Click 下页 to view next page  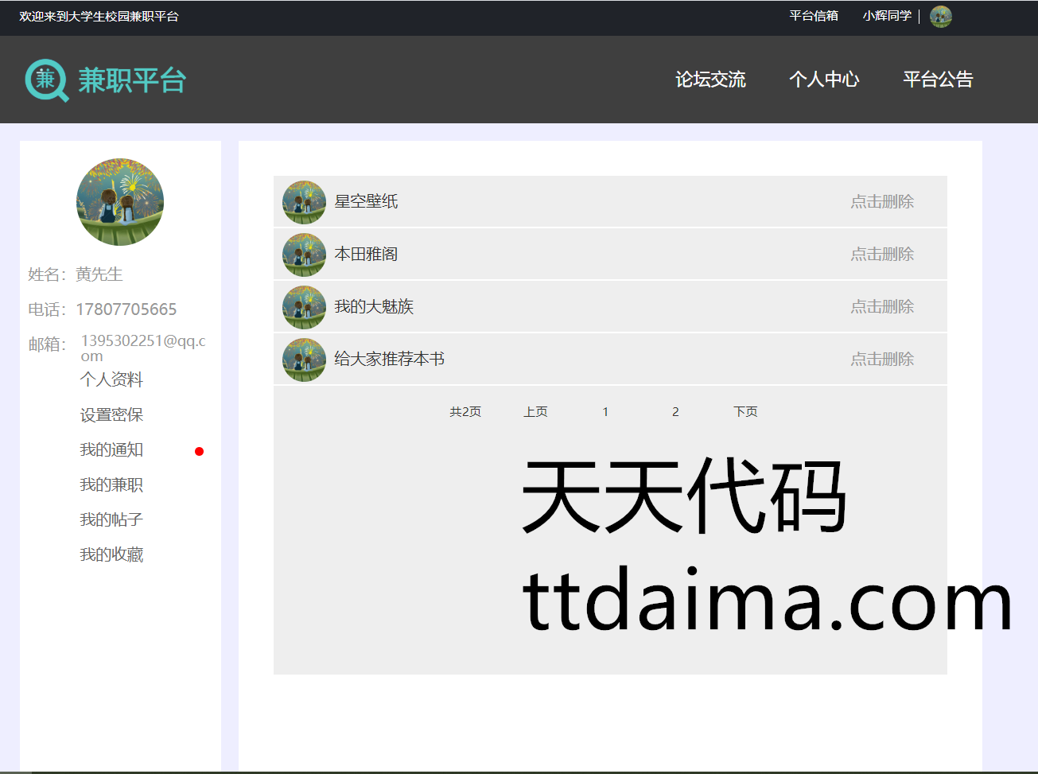745,412
